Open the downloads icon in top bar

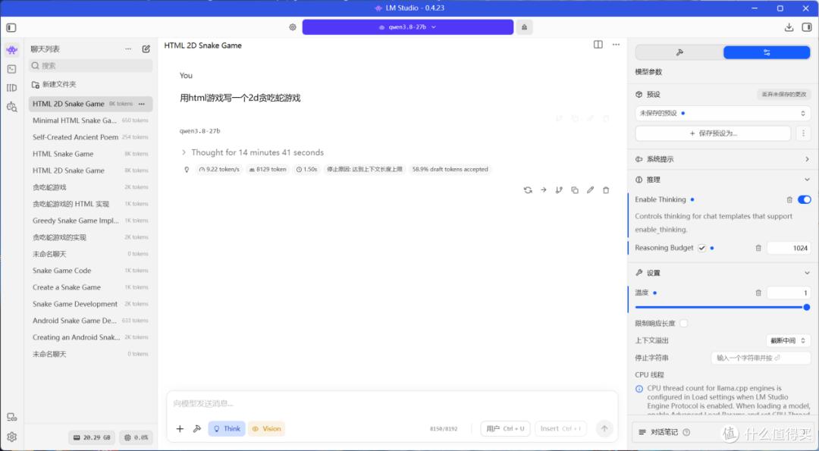789,27
